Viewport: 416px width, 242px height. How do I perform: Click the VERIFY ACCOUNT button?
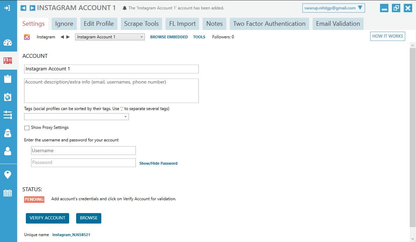click(x=48, y=218)
